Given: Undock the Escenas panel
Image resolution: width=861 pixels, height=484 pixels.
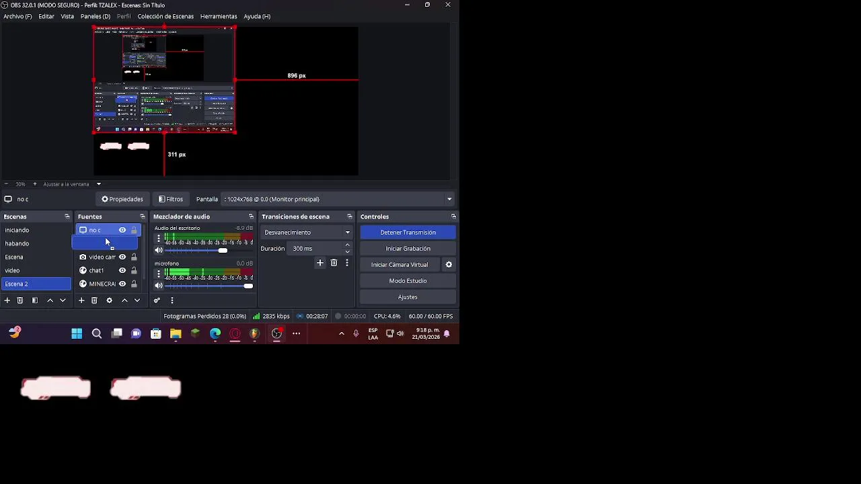Looking at the screenshot, I should point(67,216).
